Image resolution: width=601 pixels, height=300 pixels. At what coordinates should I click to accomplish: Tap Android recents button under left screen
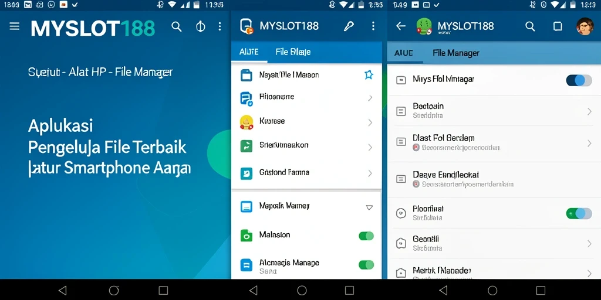click(163, 291)
